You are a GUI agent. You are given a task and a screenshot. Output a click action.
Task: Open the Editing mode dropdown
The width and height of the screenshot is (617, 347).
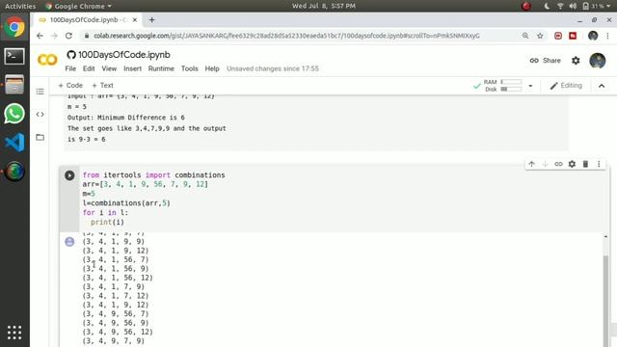coord(566,86)
